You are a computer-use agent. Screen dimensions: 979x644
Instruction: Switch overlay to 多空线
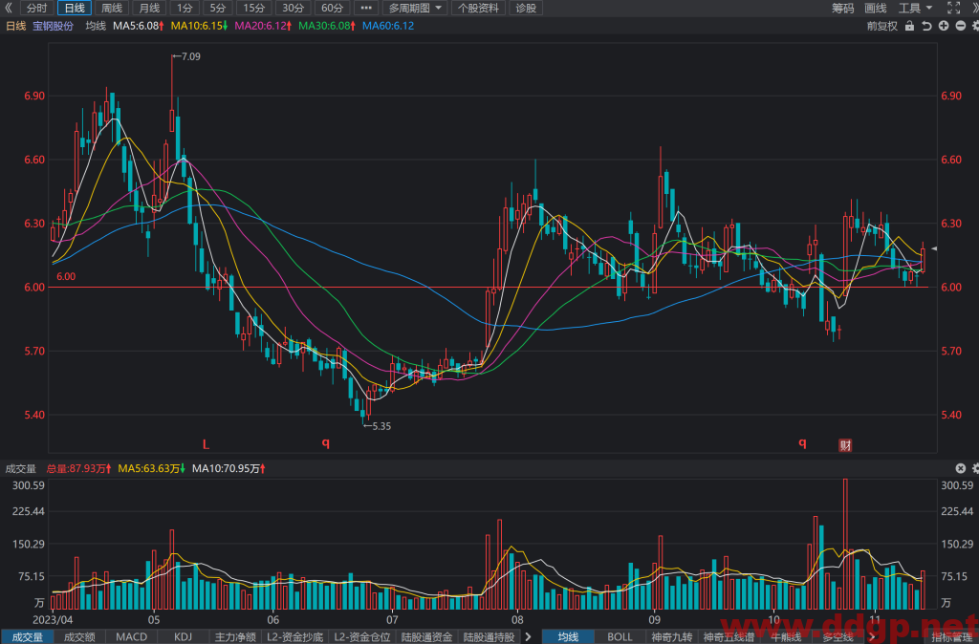point(838,637)
